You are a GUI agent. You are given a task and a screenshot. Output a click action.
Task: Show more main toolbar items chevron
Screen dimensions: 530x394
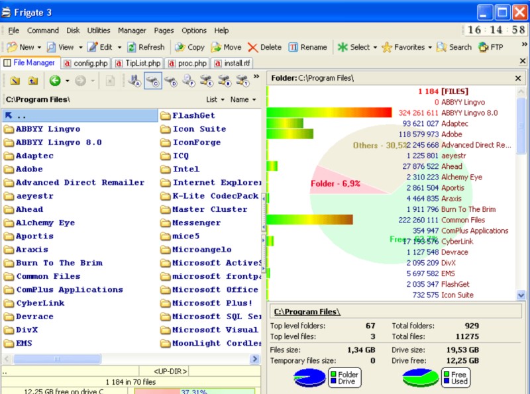[x=524, y=44]
